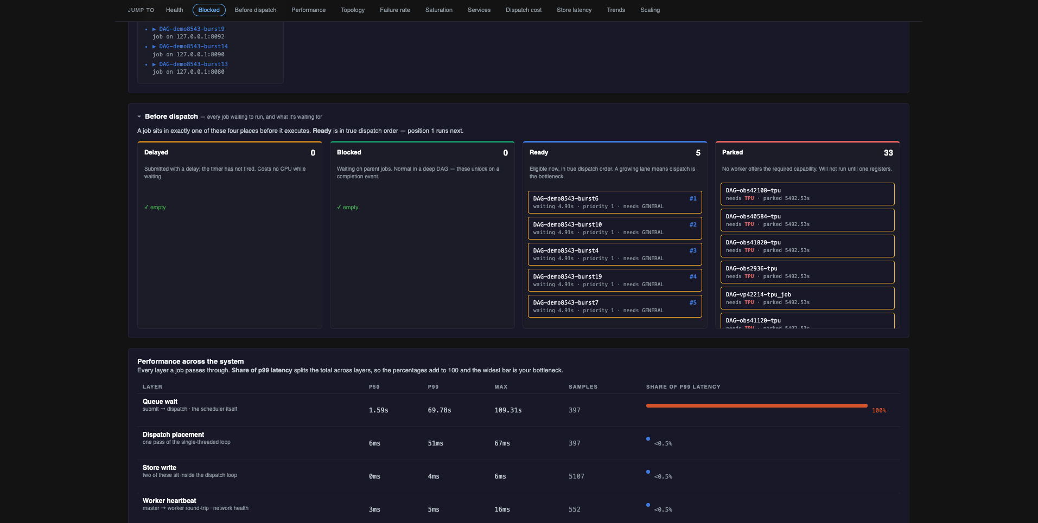Select ready job DAG-demo8543-burst6 card
Image resolution: width=1038 pixels, height=523 pixels.
(615, 202)
